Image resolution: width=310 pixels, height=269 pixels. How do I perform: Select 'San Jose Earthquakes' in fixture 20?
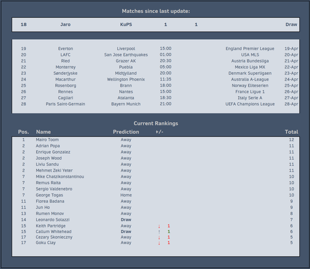pos(126,55)
